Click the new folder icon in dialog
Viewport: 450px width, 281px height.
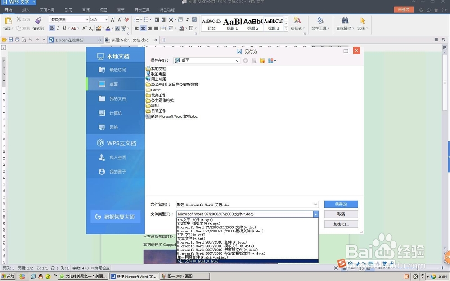(x=262, y=61)
